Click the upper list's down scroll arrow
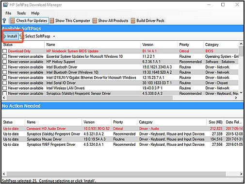 241,93
